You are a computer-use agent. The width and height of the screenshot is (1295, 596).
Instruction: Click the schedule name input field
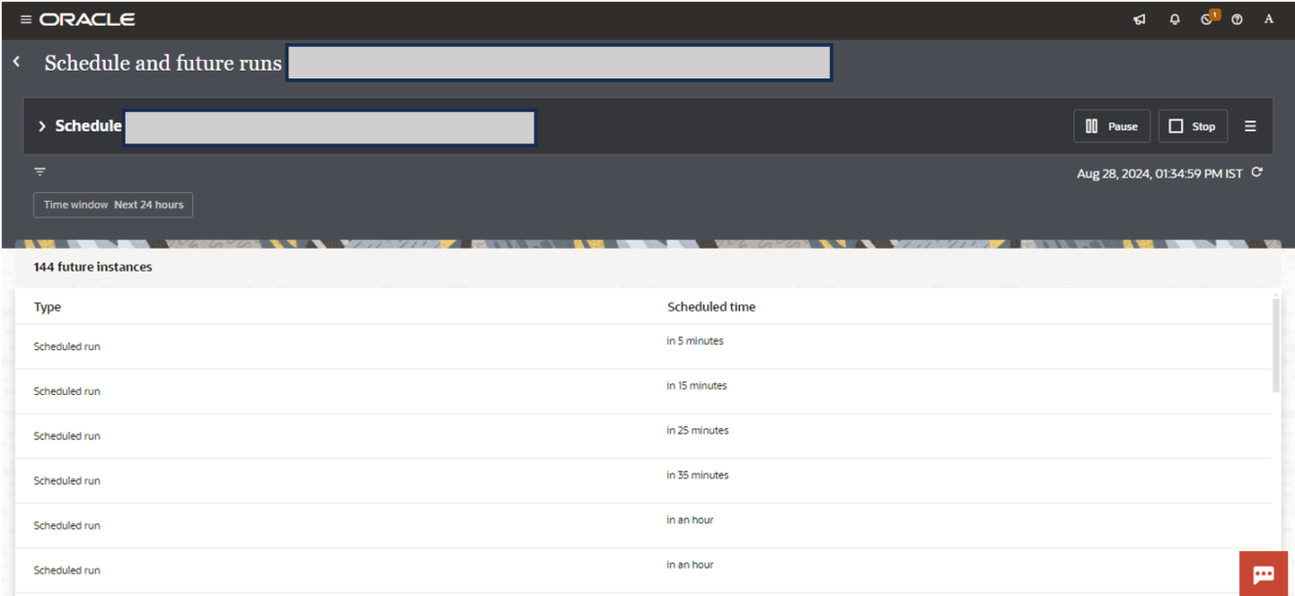click(329, 127)
